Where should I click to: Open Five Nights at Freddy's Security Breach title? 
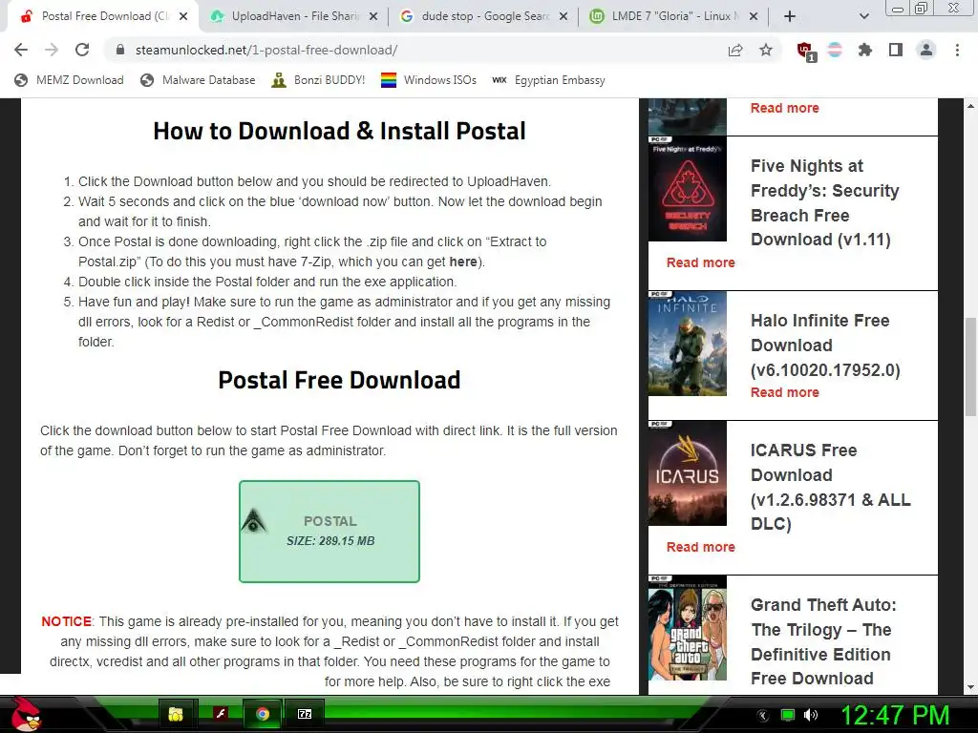click(824, 202)
